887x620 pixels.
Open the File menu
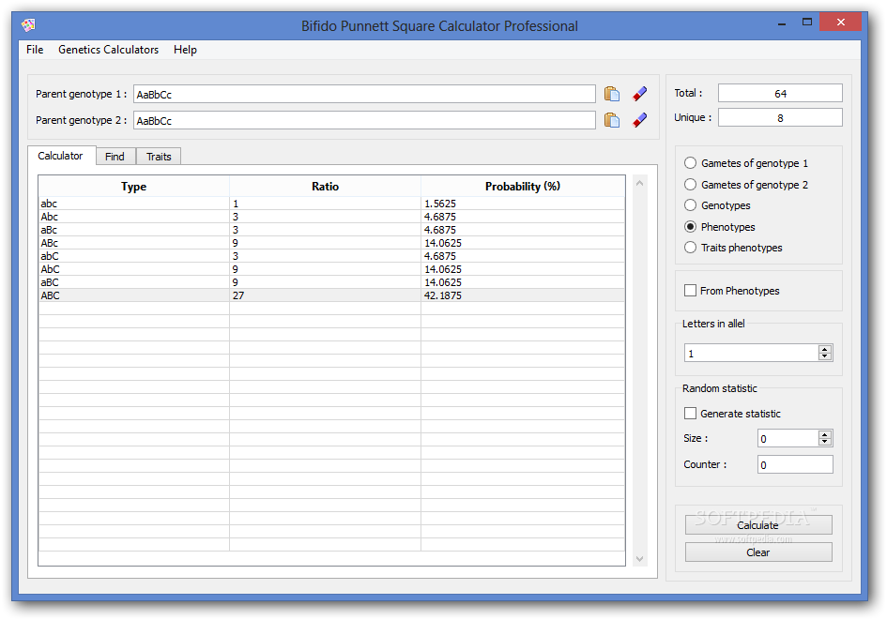(35, 50)
